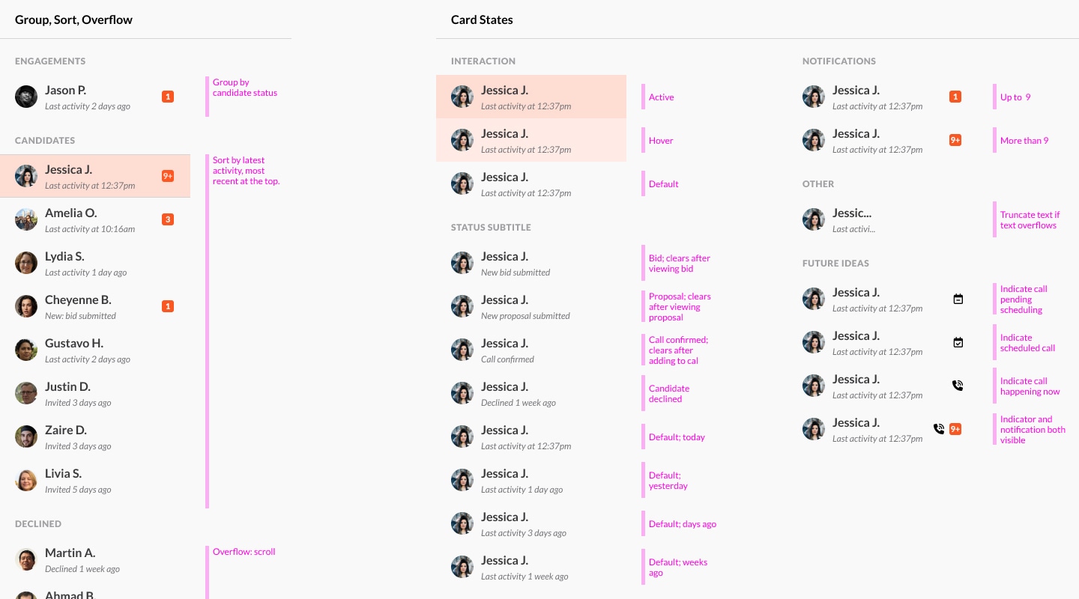This screenshot has width=1079, height=599.
Task: Click the Truncate text if text overflows note
Action: 1030,219
